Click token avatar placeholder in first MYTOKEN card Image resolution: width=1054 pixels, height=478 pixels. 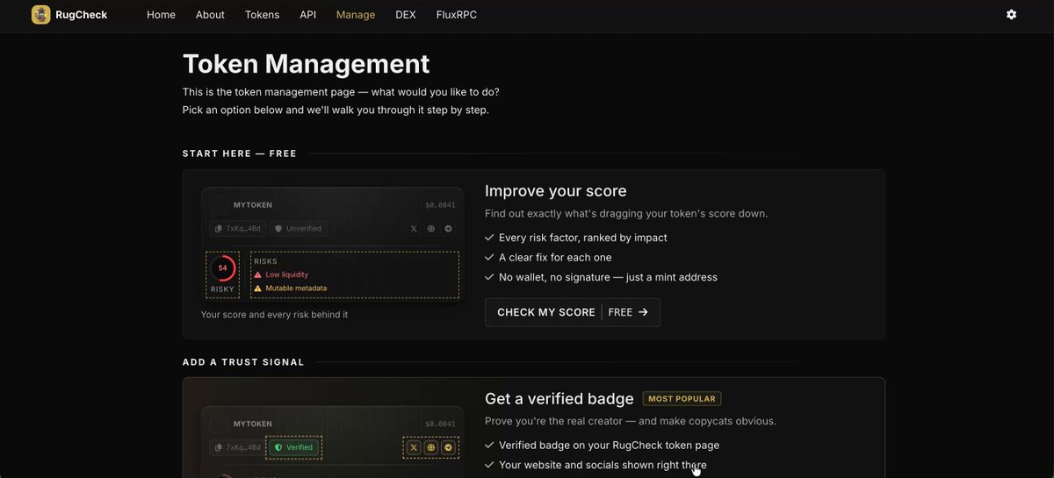[x=219, y=205]
